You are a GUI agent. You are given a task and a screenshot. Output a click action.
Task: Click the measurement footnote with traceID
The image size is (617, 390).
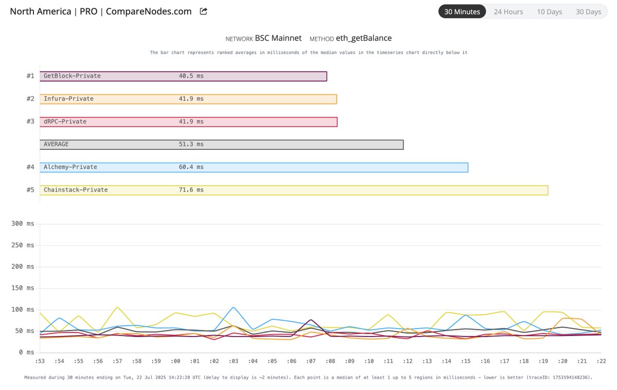point(308,377)
